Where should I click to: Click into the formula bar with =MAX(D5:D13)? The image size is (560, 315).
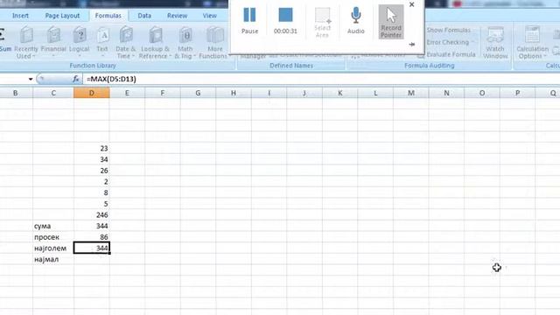point(321,79)
